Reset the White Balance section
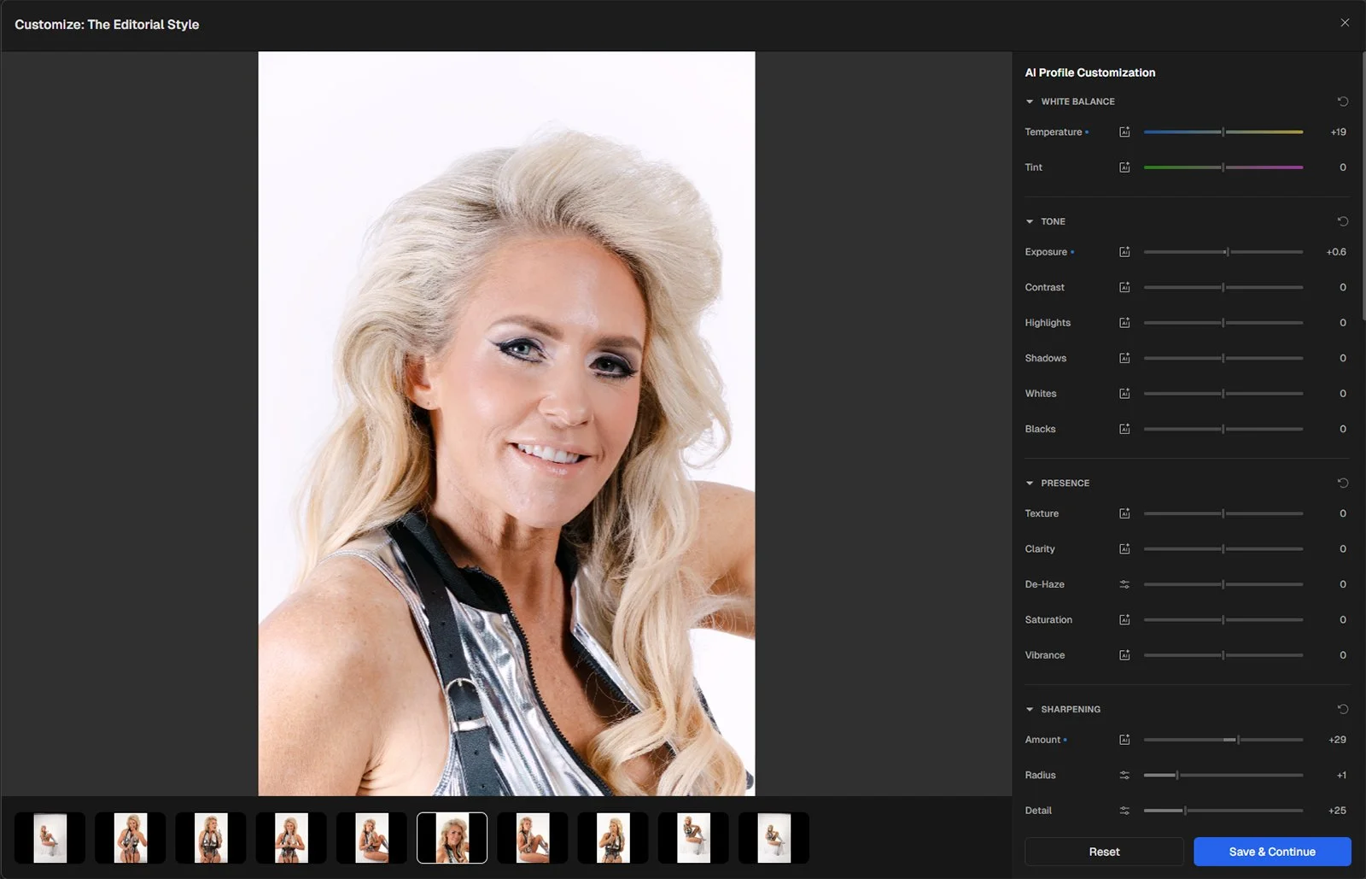This screenshot has width=1366, height=879. pos(1342,102)
